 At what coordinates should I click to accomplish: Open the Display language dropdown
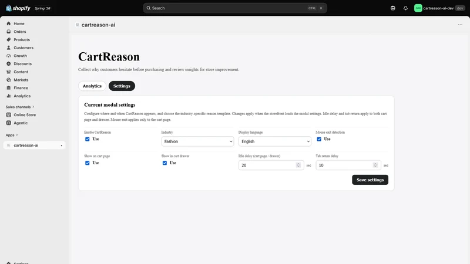(274, 141)
